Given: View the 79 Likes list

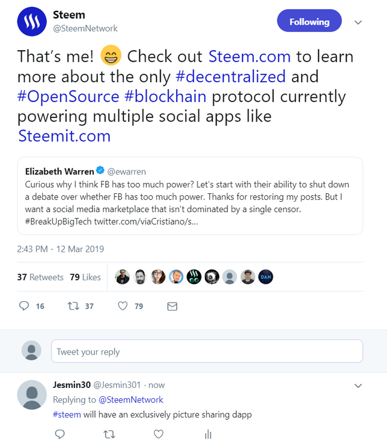Looking at the screenshot, I should point(85,277).
